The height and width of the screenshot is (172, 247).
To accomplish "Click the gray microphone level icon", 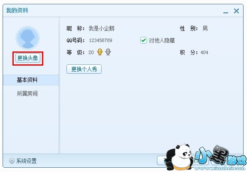I will click(108, 52).
